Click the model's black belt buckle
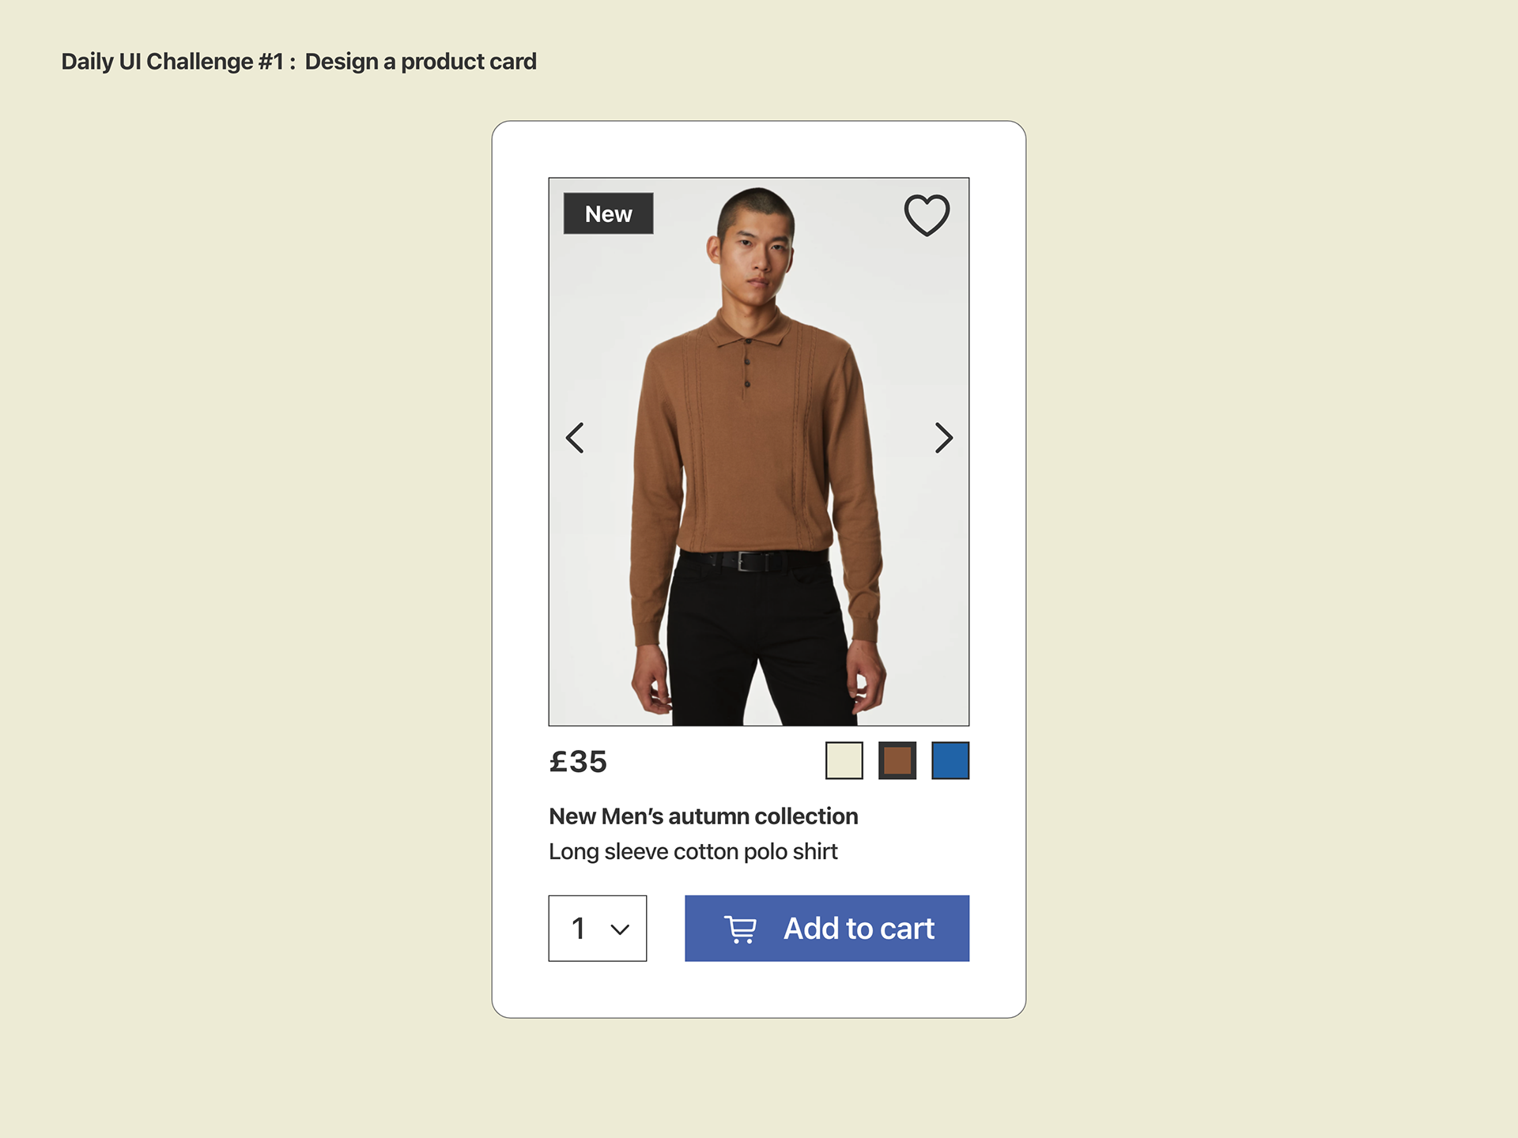This screenshot has height=1138, width=1518. point(747,561)
